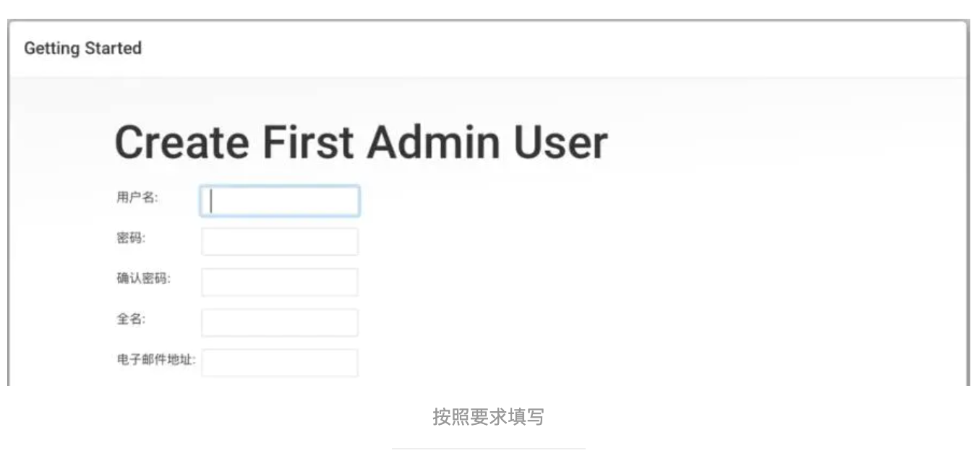
Task: Click the word Getting in dialog title
Action: (x=52, y=49)
